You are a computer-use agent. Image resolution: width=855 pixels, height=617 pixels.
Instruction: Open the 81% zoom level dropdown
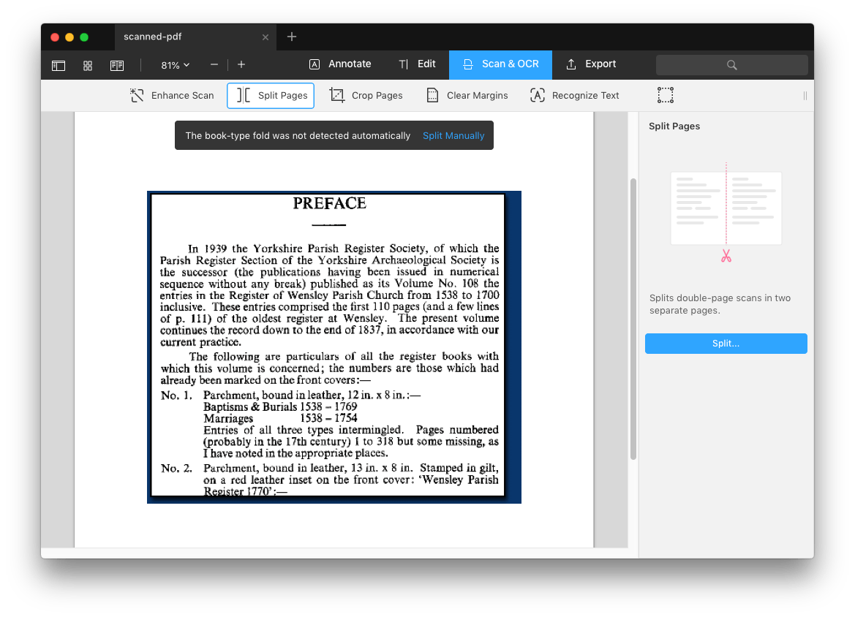click(173, 65)
